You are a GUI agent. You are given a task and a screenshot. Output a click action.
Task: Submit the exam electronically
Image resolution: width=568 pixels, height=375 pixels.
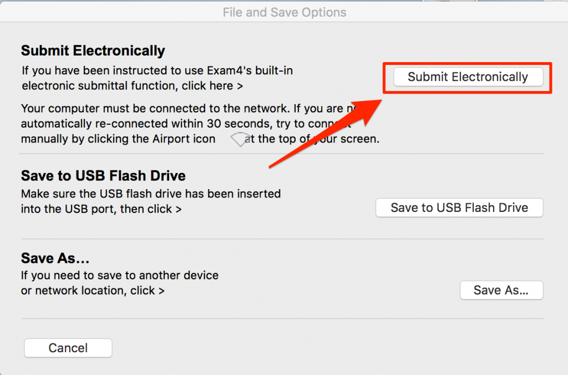(468, 77)
